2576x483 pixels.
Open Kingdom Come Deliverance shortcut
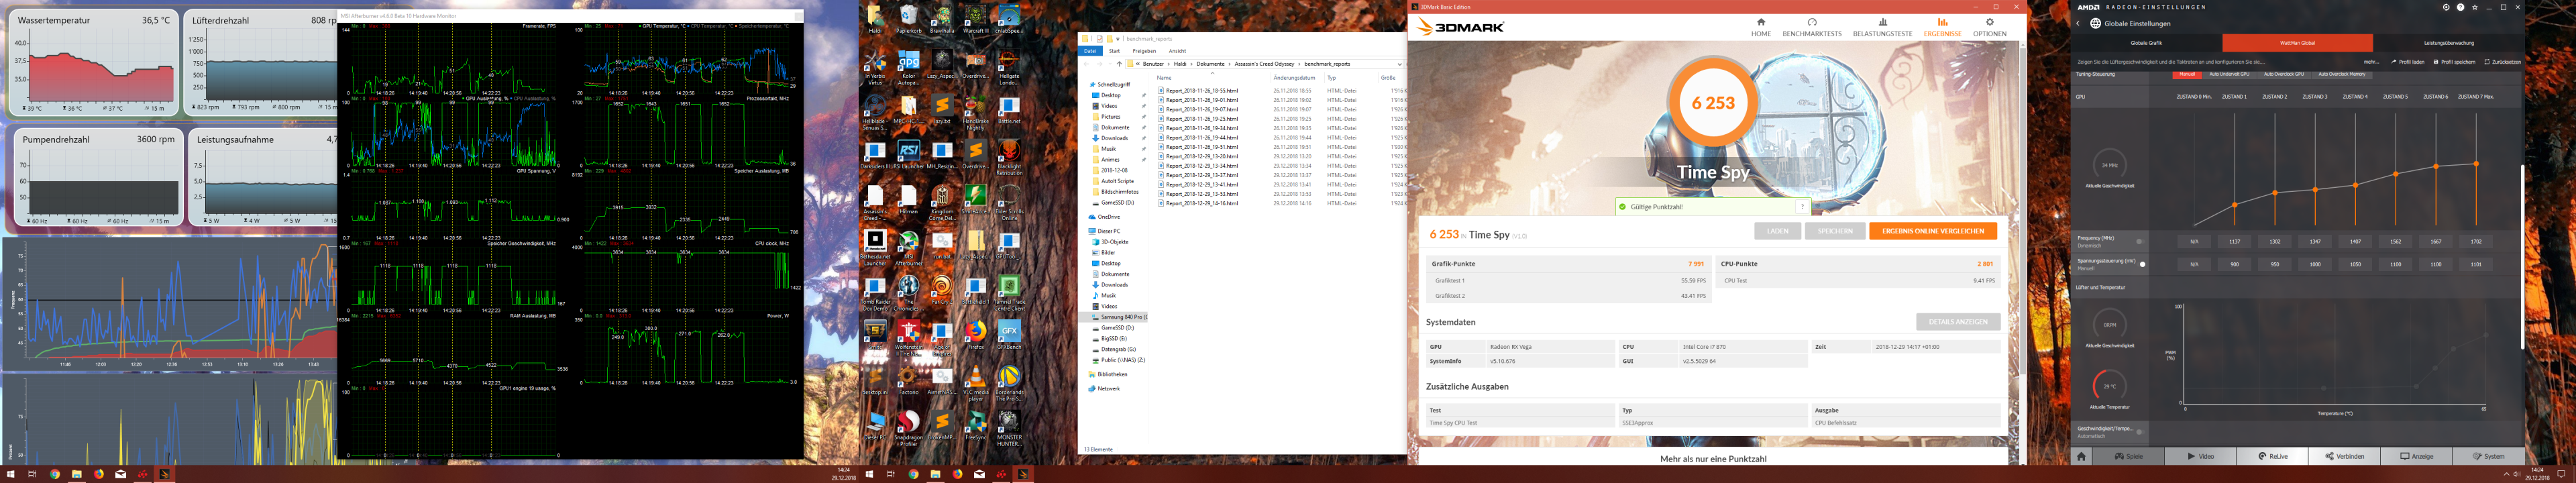tap(942, 202)
